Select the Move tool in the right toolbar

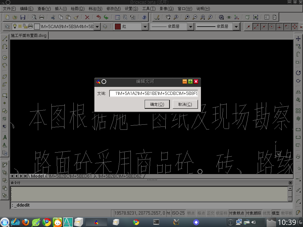pos(298,39)
